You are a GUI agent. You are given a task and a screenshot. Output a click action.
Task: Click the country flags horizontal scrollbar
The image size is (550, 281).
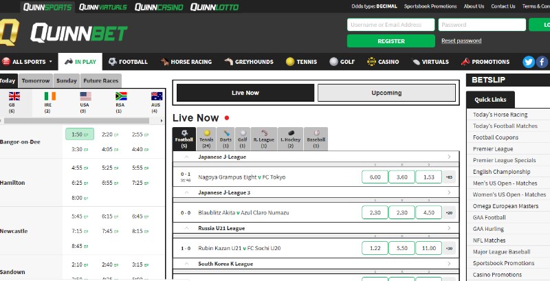click(76, 121)
